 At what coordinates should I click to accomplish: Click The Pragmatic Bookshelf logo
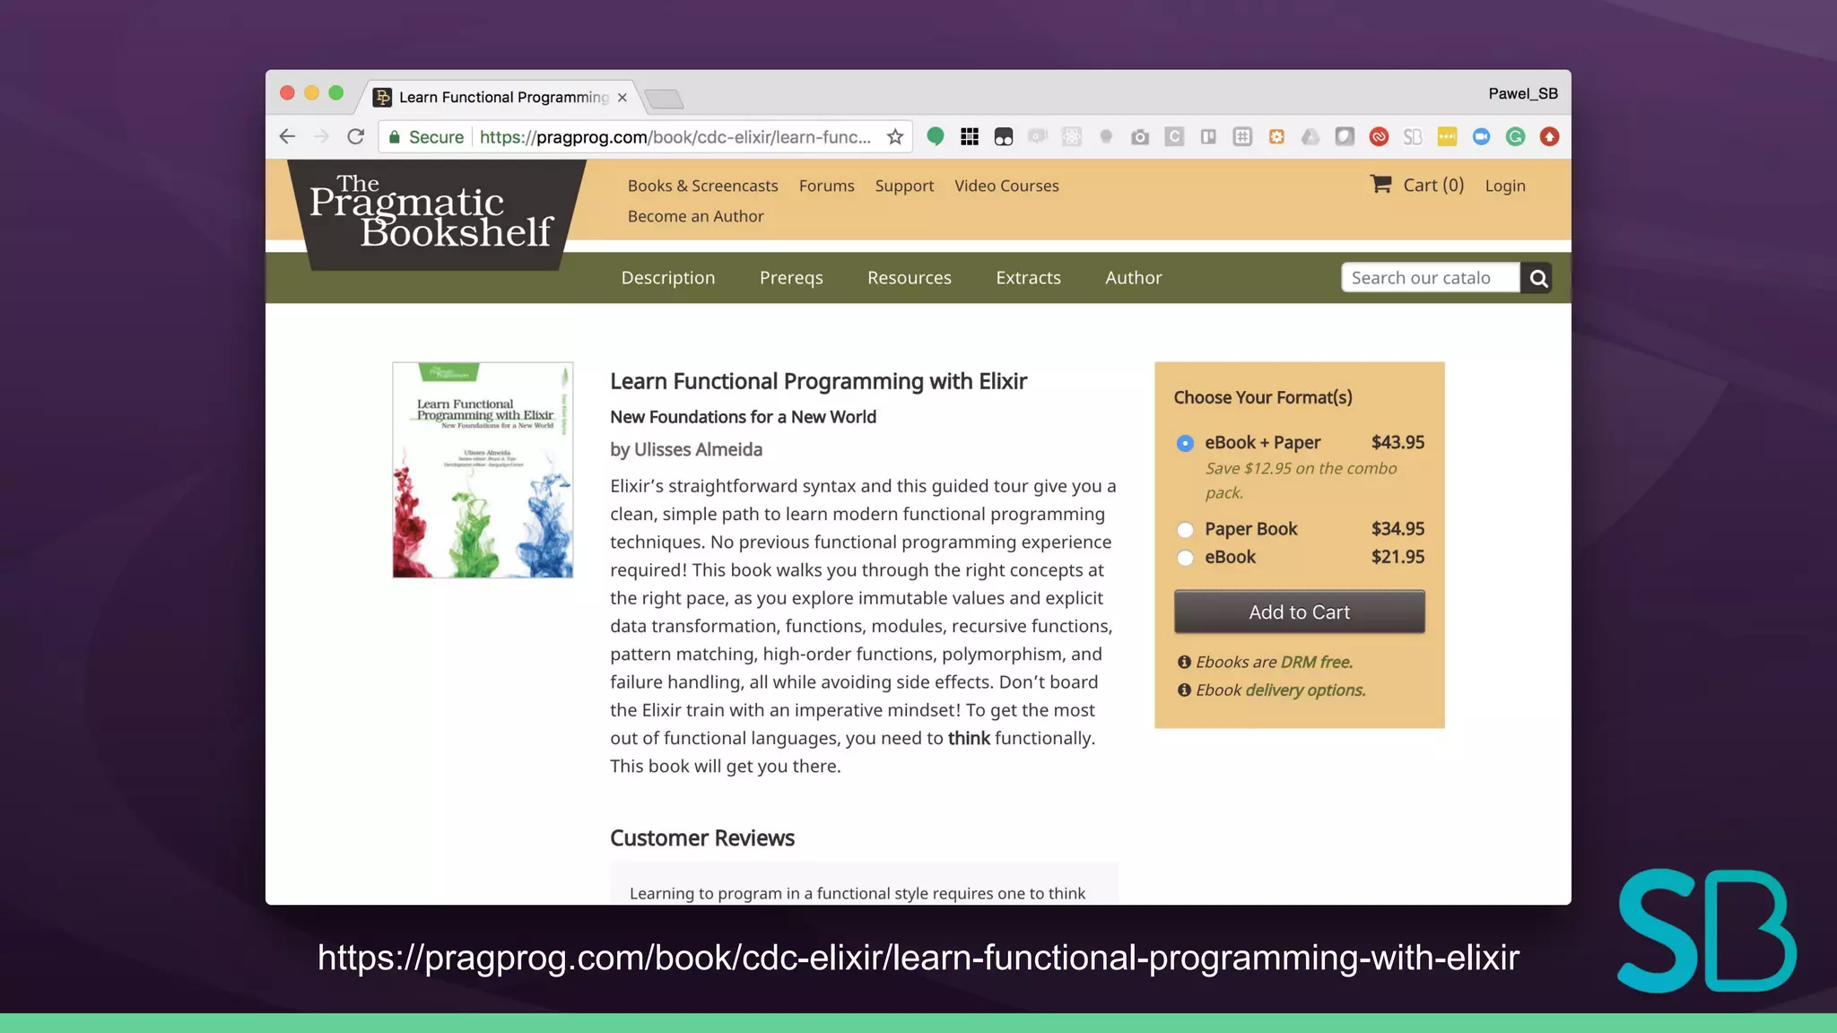click(x=434, y=213)
